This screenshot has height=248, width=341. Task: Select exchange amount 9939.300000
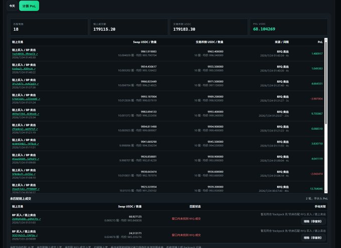coord(215,187)
